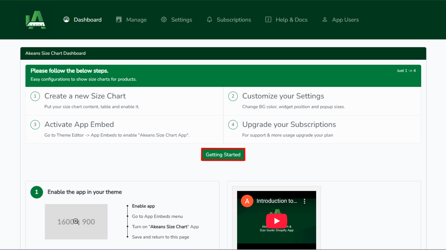Select step 3 Activate App Embed
The width and height of the screenshot is (446, 250).
[124, 129]
